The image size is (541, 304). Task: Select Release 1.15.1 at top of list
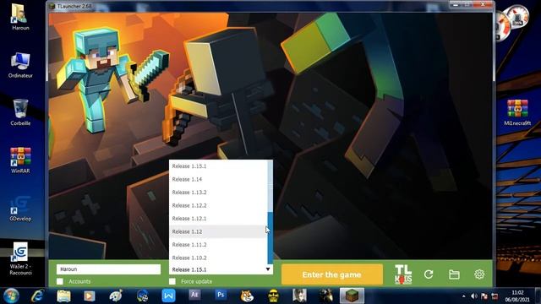point(218,166)
